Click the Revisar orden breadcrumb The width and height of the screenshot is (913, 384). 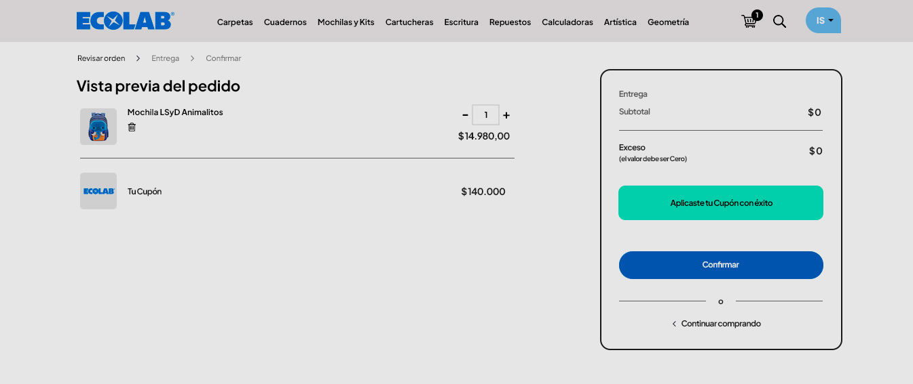click(101, 58)
